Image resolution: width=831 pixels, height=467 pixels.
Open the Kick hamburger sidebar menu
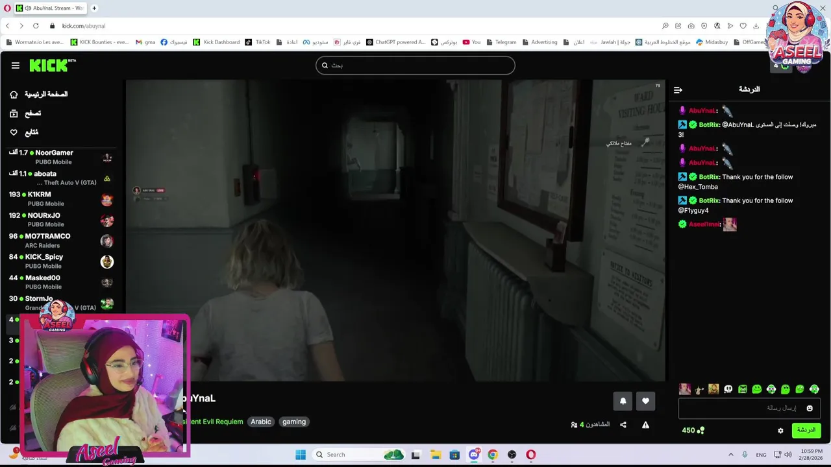15,66
